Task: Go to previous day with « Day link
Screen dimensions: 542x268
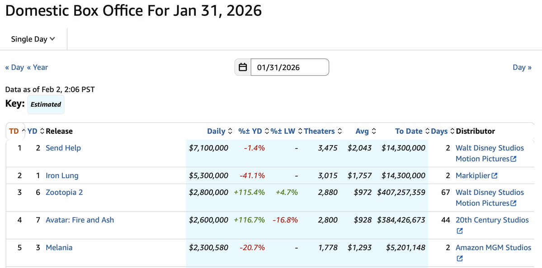Action: click(14, 67)
